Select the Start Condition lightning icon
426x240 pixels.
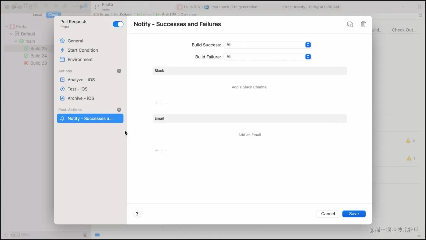tap(62, 50)
